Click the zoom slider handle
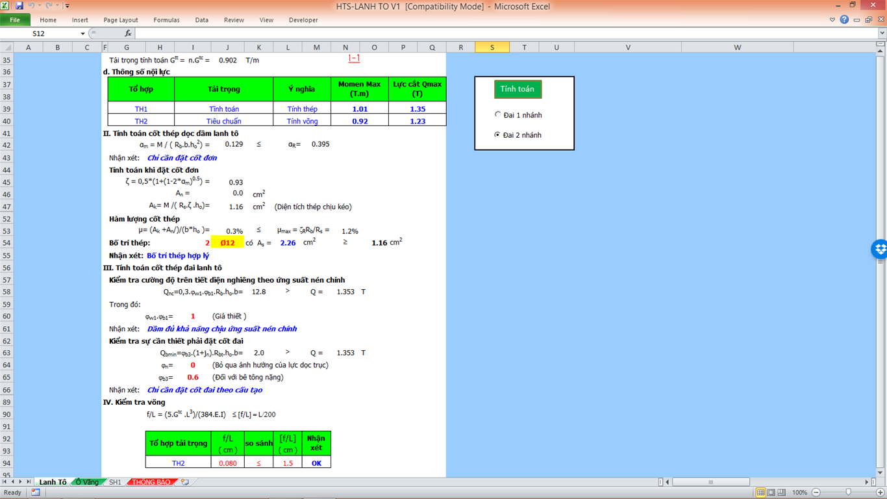The width and height of the screenshot is (887, 499). (848, 493)
